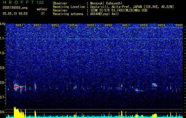186x118 pixels.
Task: Click the 0859 time marker
Action: coord(161,25)
